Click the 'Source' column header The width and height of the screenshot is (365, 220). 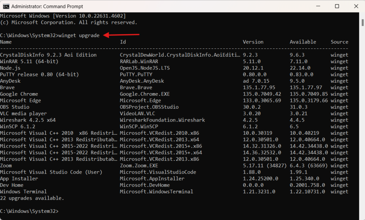click(x=339, y=42)
